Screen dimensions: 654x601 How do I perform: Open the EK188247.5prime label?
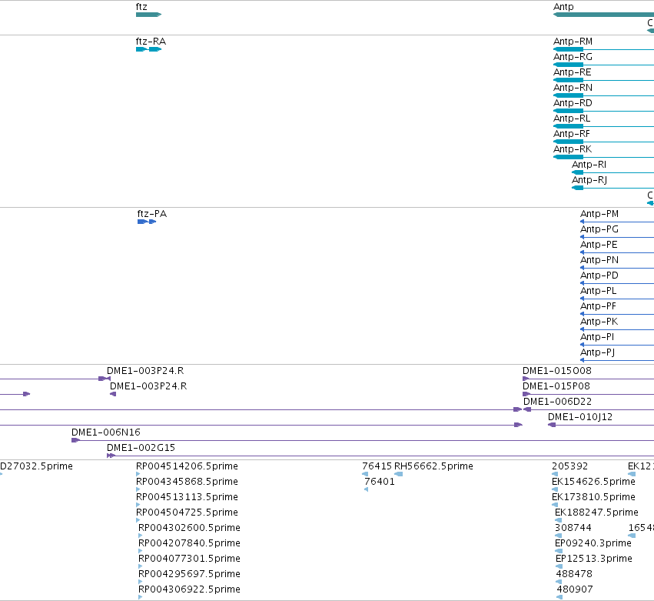[x=596, y=513]
